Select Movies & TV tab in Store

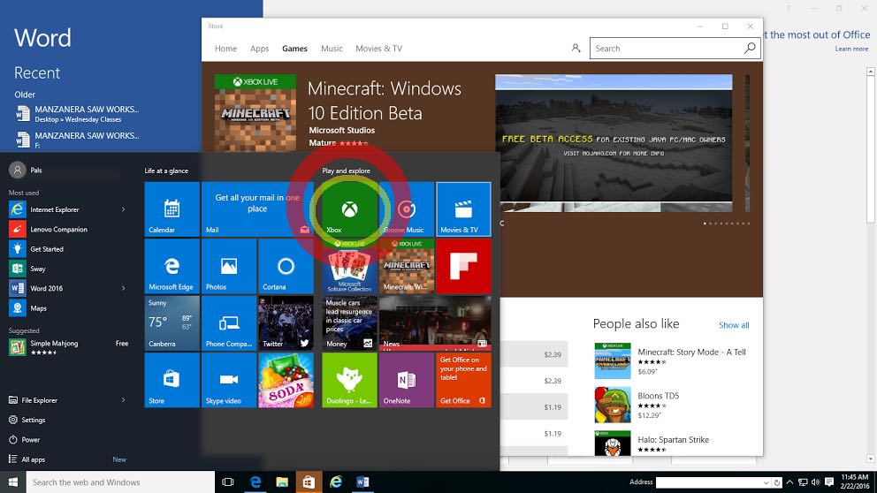click(378, 49)
